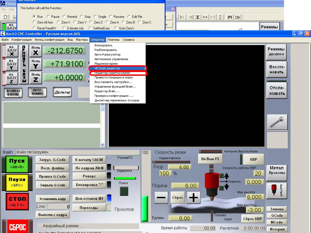Image resolution: width=311 pixels, height=233 pixels.
Task: Click the dotted horizontal spacing toolbar icon
Action: pyautogui.click(x=213, y=17)
